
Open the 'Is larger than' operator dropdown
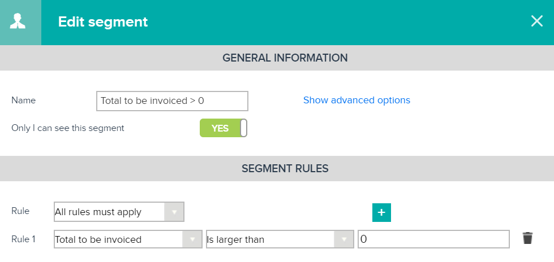pyautogui.click(x=280, y=239)
